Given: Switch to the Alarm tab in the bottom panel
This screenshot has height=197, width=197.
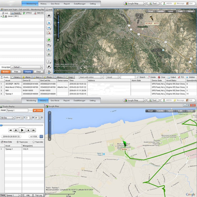Looking at the screenshot, I should pyautogui.click(x=27, y=77).
